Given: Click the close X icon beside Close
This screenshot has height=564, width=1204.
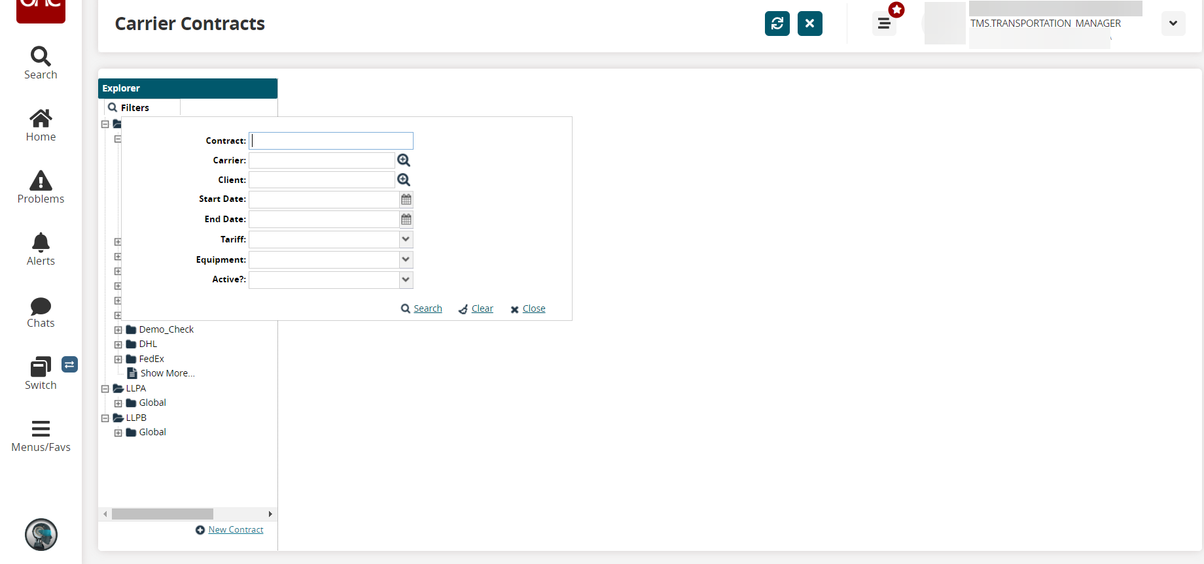Looking at the screenshot, I should point(514,310).
